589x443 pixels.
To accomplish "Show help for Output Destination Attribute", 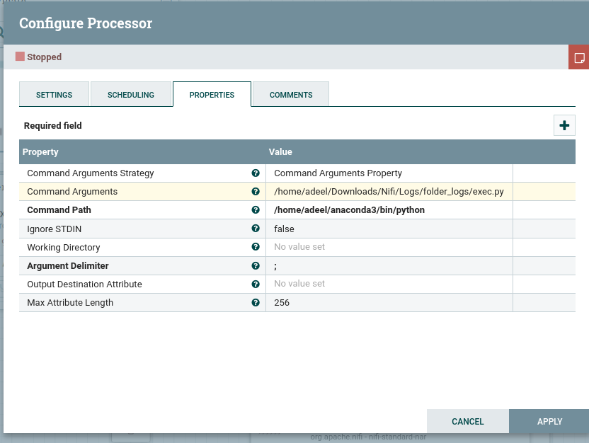I will pos(256,284).
